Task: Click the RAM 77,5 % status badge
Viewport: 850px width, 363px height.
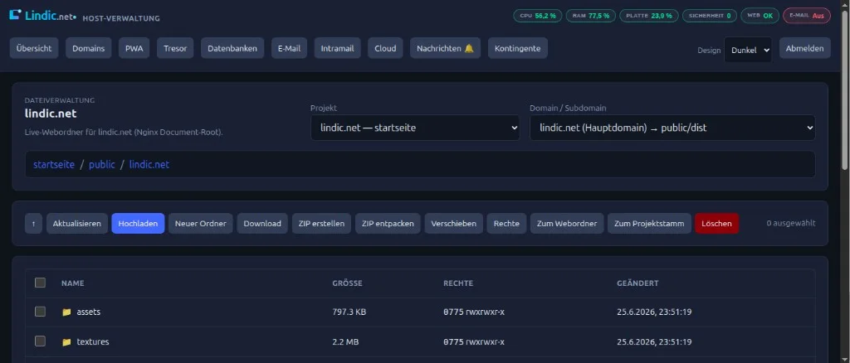Action: (591, 16)
